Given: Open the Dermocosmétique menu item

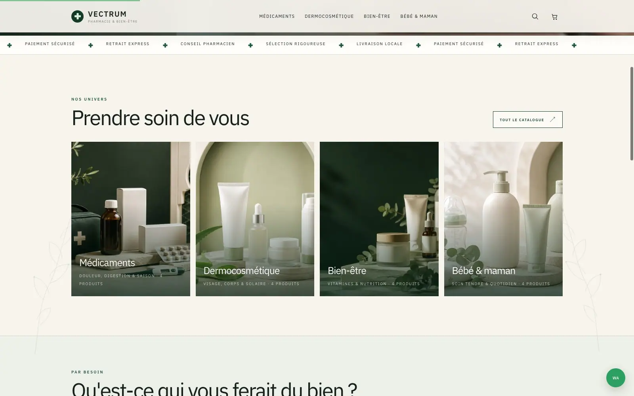Looking at the screenshot, I should (x=329, y=16).
